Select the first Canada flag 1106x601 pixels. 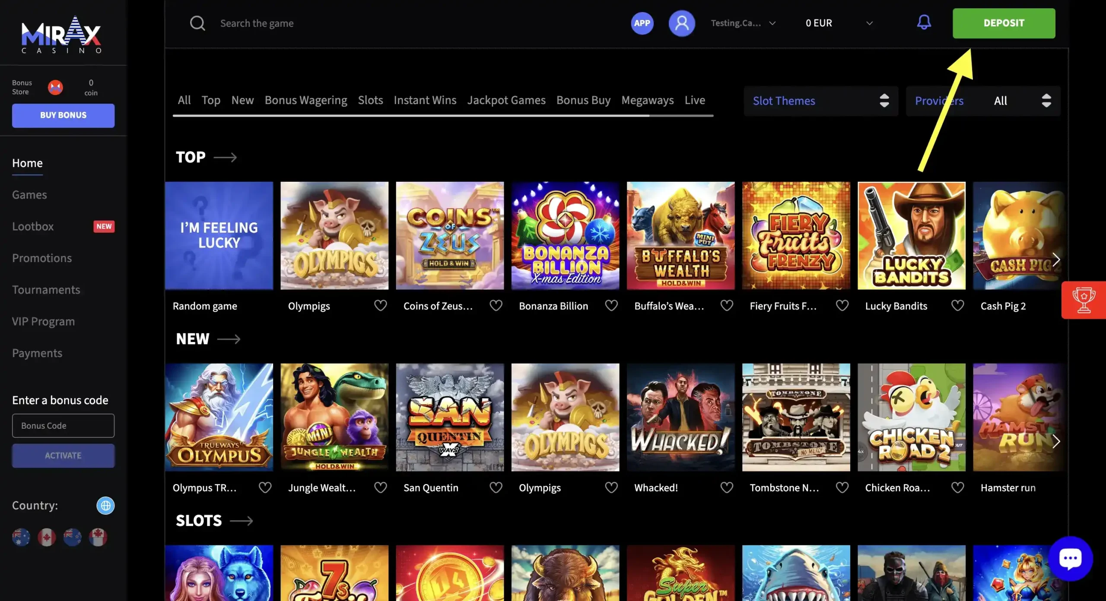point(47,537)
